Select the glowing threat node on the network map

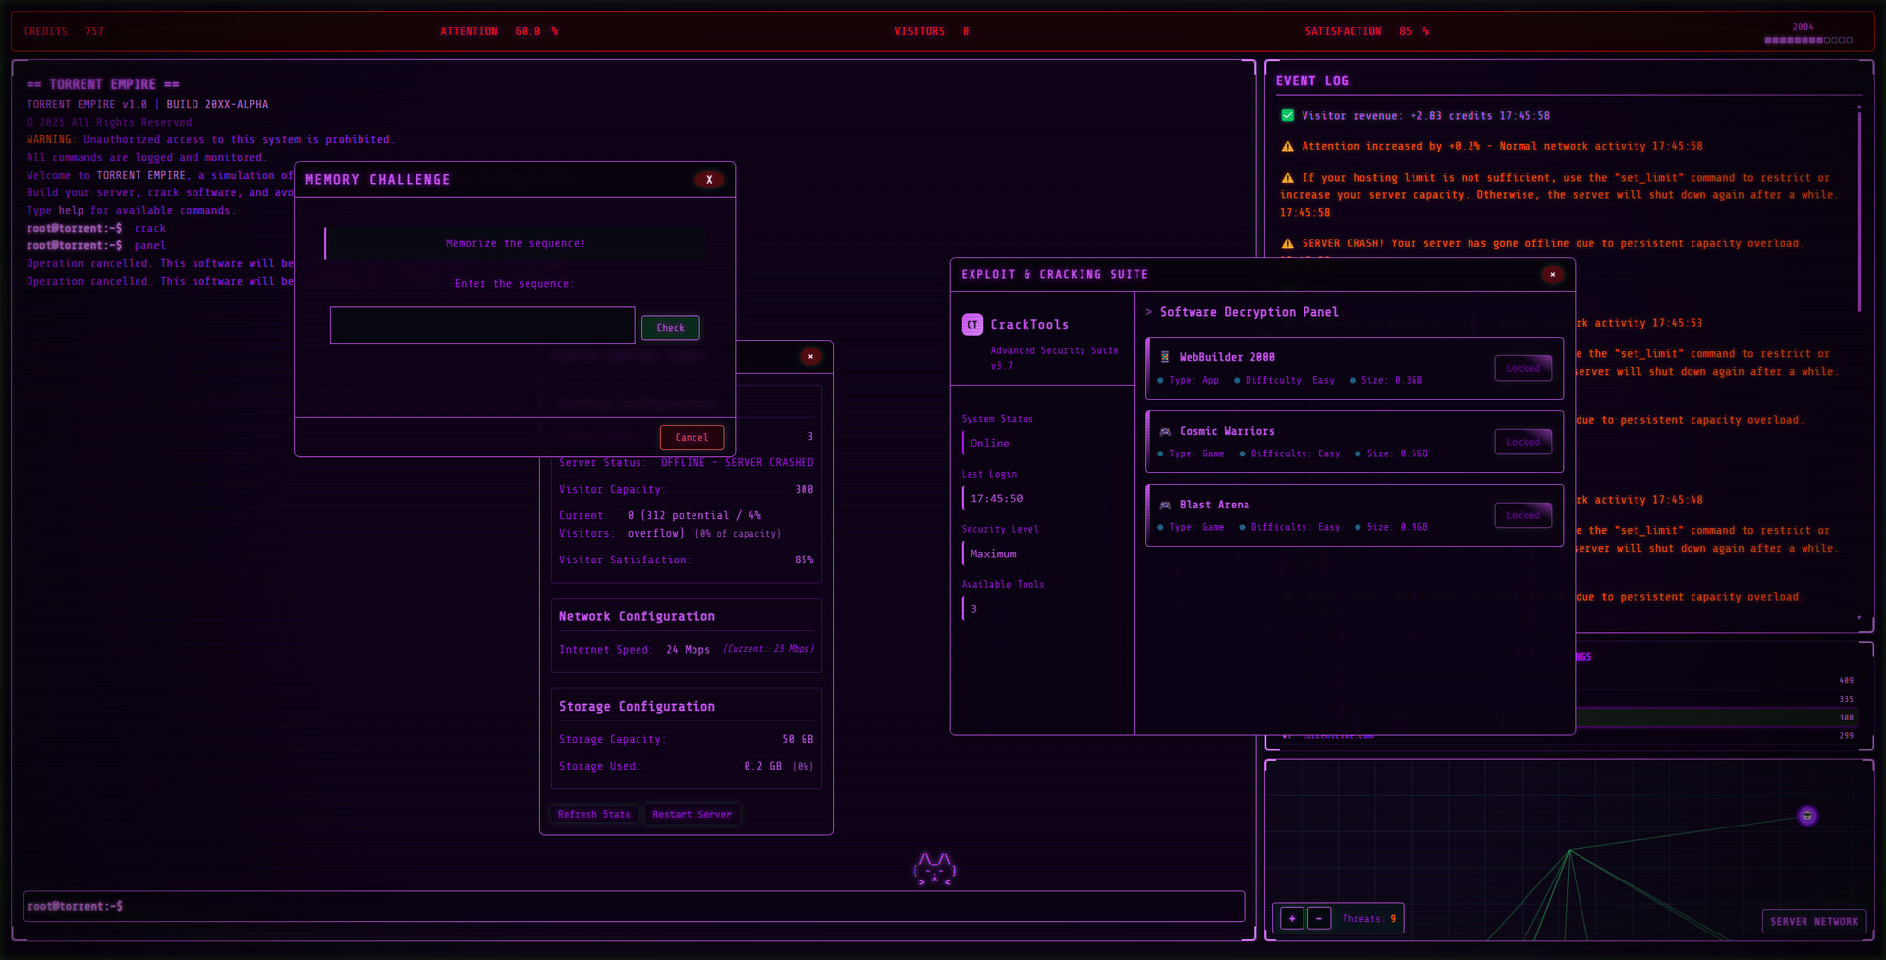1807,815
